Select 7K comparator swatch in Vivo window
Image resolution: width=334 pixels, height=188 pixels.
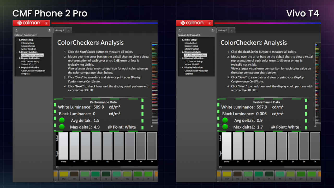coord(315,146)
